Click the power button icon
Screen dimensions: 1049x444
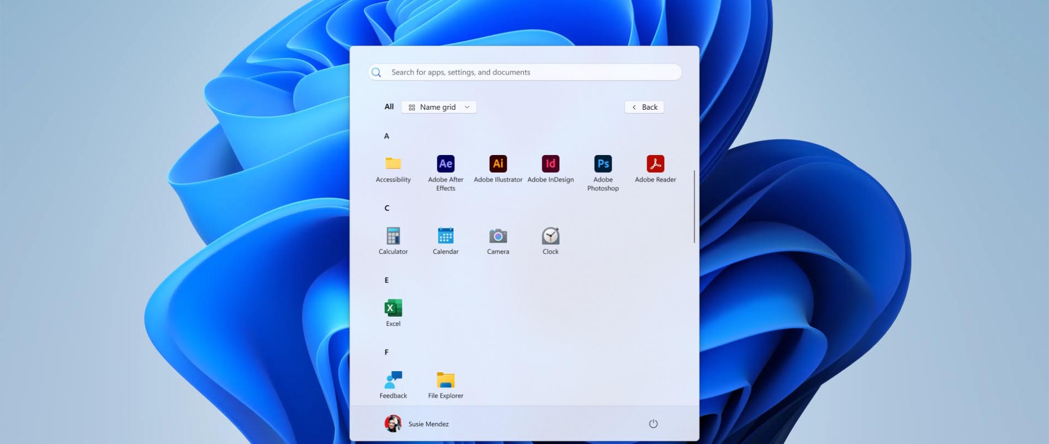click(x=653, y=424)
